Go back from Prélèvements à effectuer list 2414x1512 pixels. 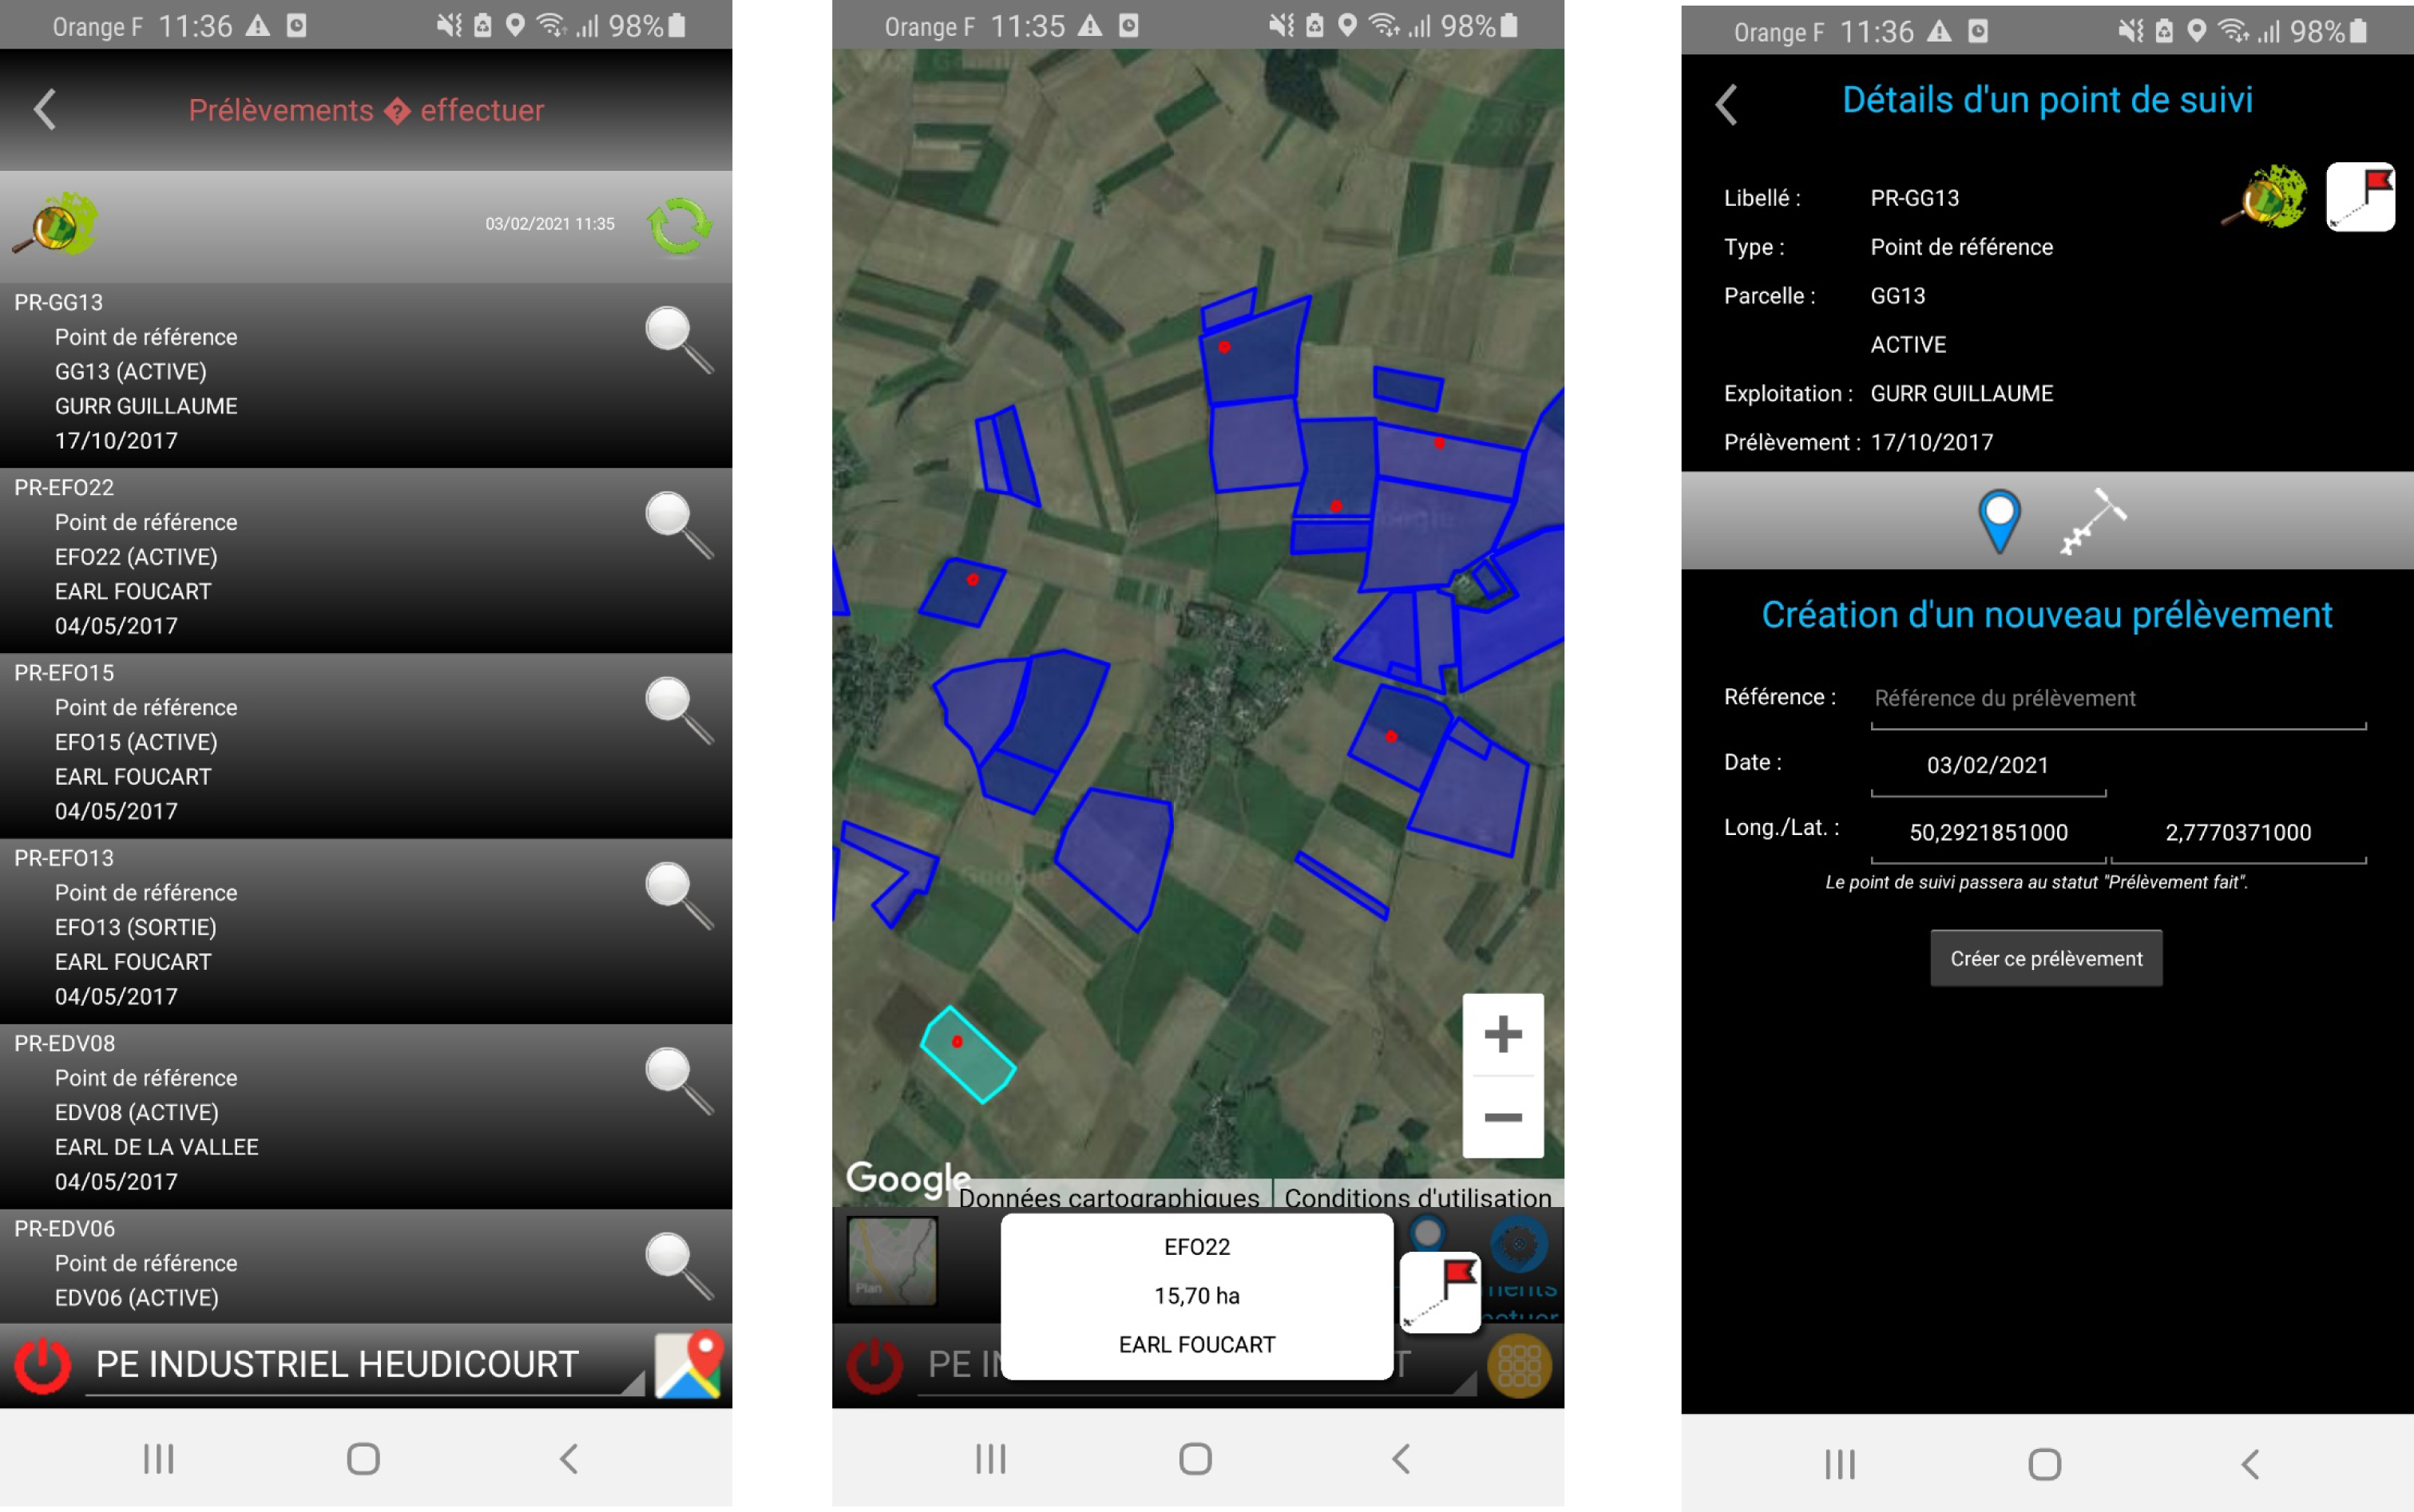point(44,109)
